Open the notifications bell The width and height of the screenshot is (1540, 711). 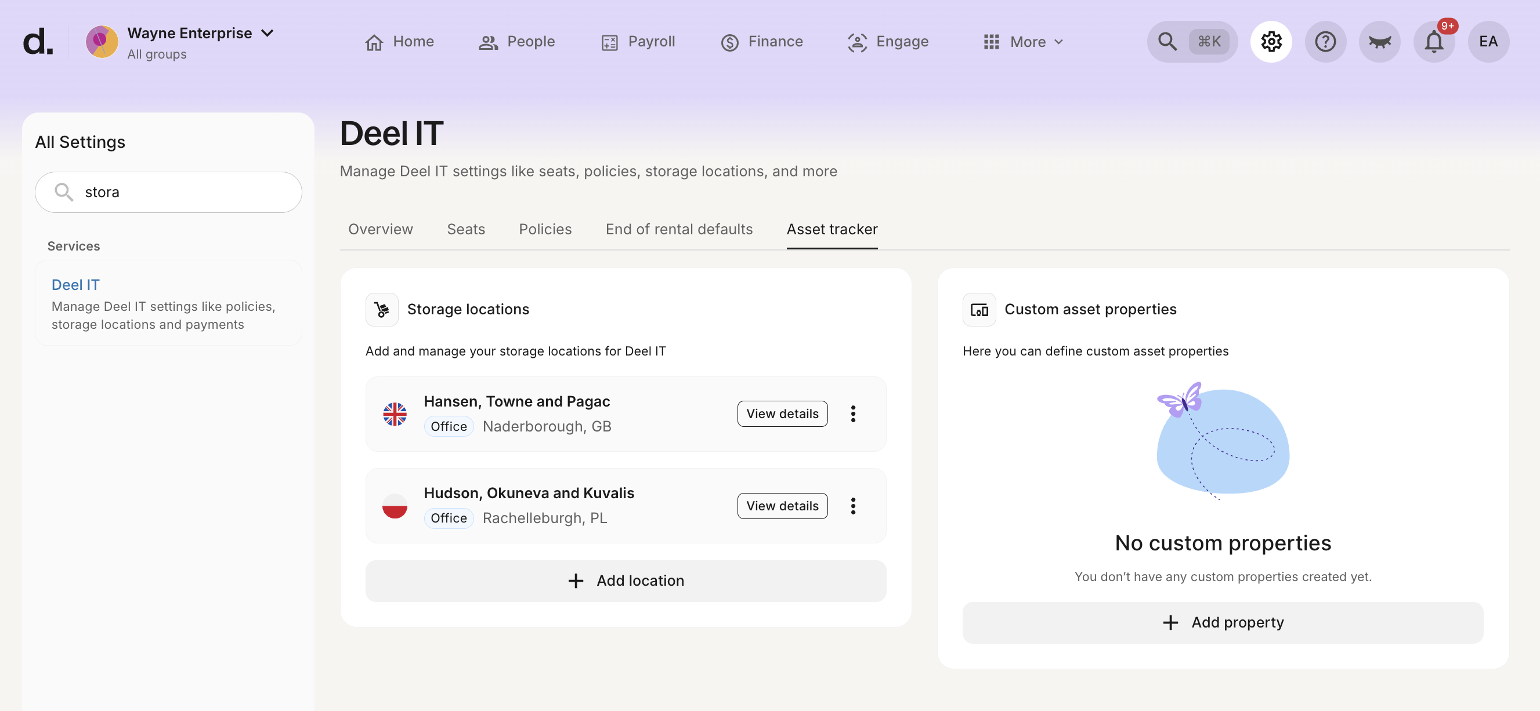pos(1434,42)
